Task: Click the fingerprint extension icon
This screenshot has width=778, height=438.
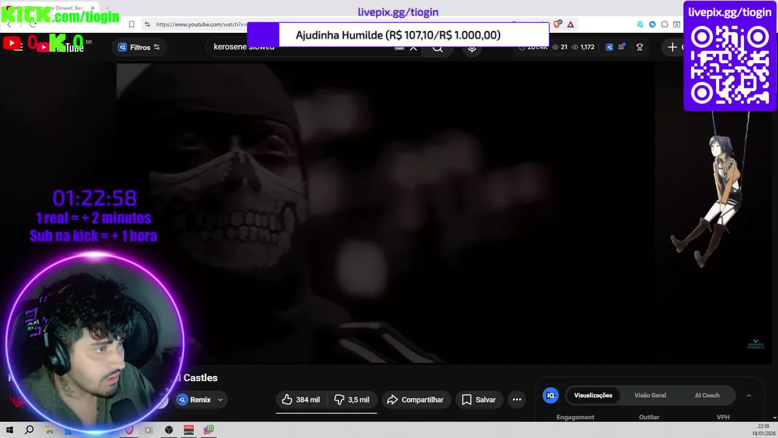Action: (x=640, y=24)
